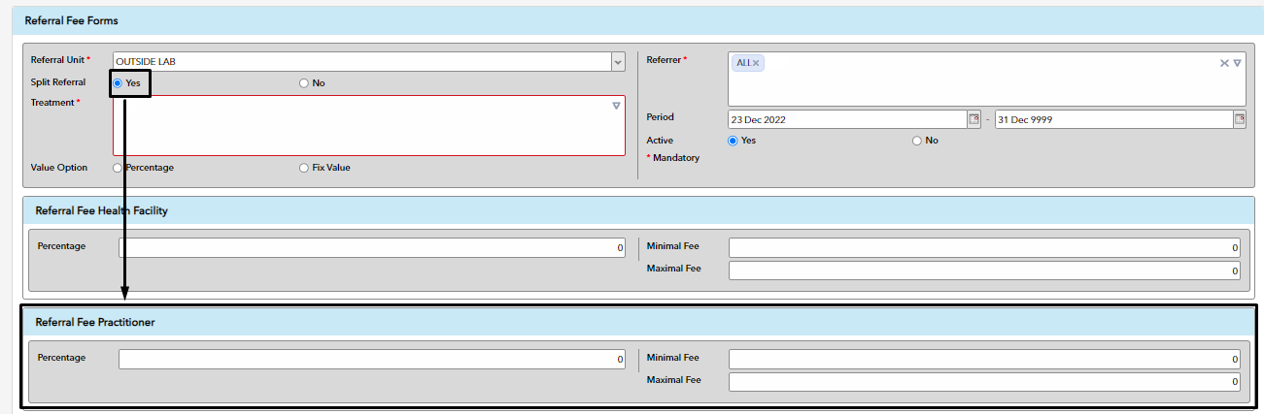The width and height of the screenshot is (1264, 414).
Task: Remove the ALL tag from Referrer
Action: click(756, 63)
